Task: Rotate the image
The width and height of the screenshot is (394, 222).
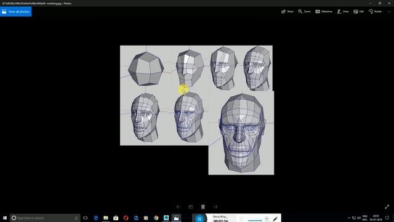Action: click(375, 12)
